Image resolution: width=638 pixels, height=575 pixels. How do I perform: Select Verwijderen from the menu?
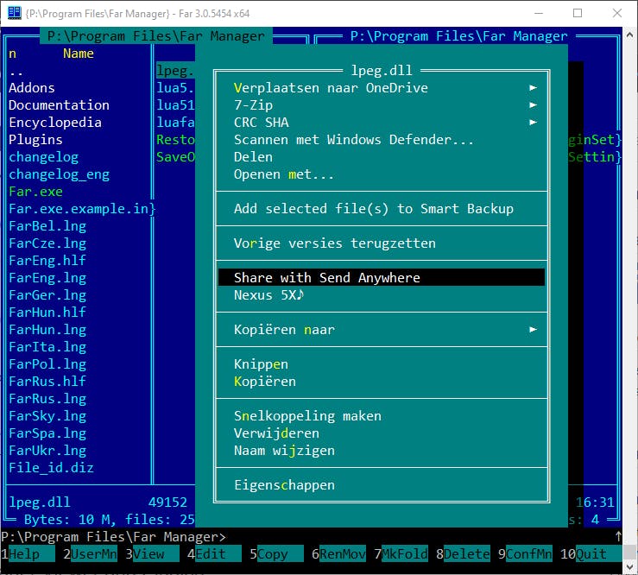click(x=276, y=433)
